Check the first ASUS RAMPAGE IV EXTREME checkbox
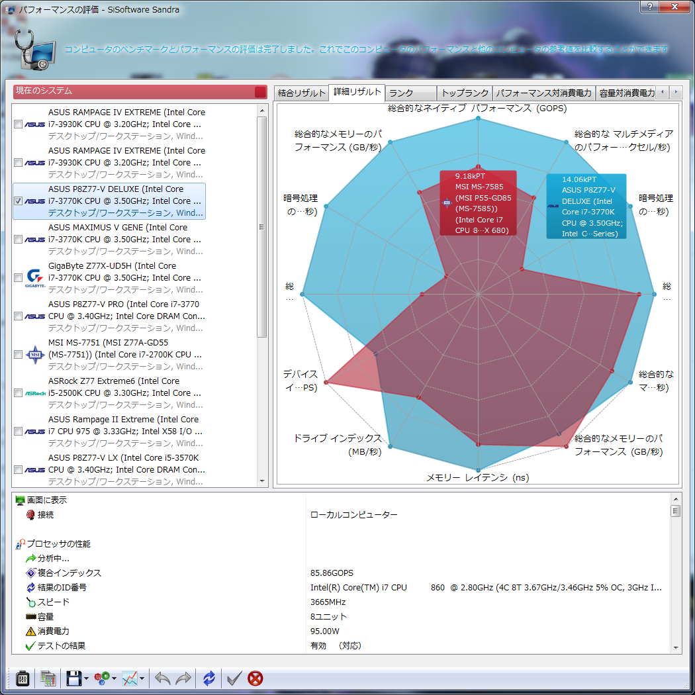 [18, 124]
